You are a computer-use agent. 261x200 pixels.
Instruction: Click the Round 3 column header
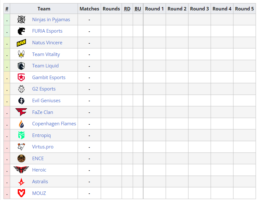(200, 9)
